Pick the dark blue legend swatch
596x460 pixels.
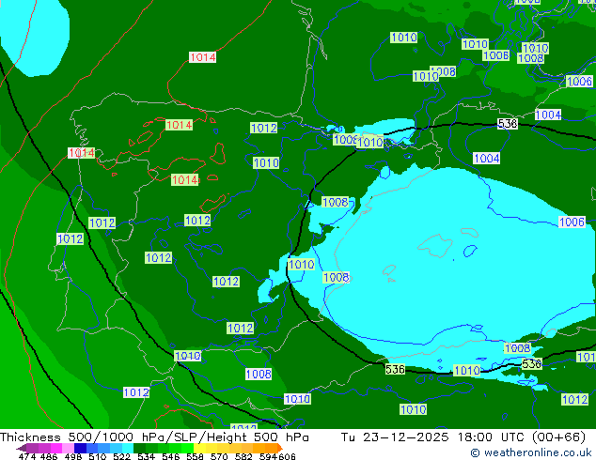pos(80,448)
